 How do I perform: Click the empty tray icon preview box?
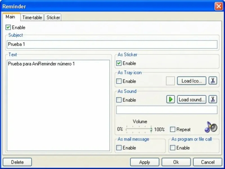point(170,81)
